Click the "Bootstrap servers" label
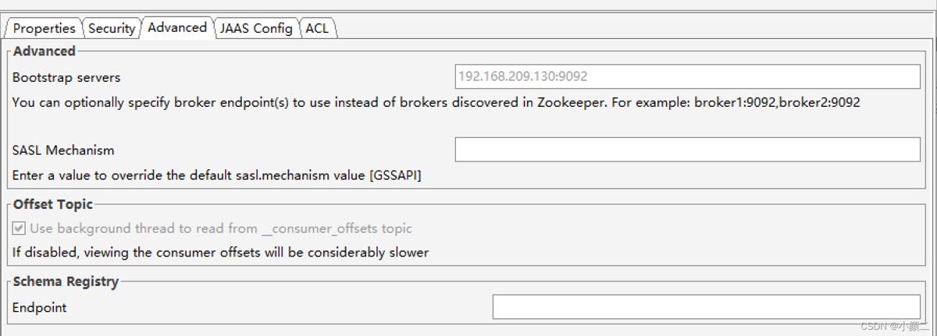The height and width of the screenshot is (336, 937). pos(66,78)
